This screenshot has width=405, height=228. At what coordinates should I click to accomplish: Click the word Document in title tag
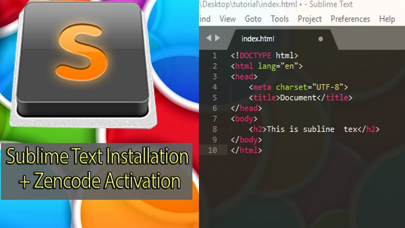(x=298, y=98)
